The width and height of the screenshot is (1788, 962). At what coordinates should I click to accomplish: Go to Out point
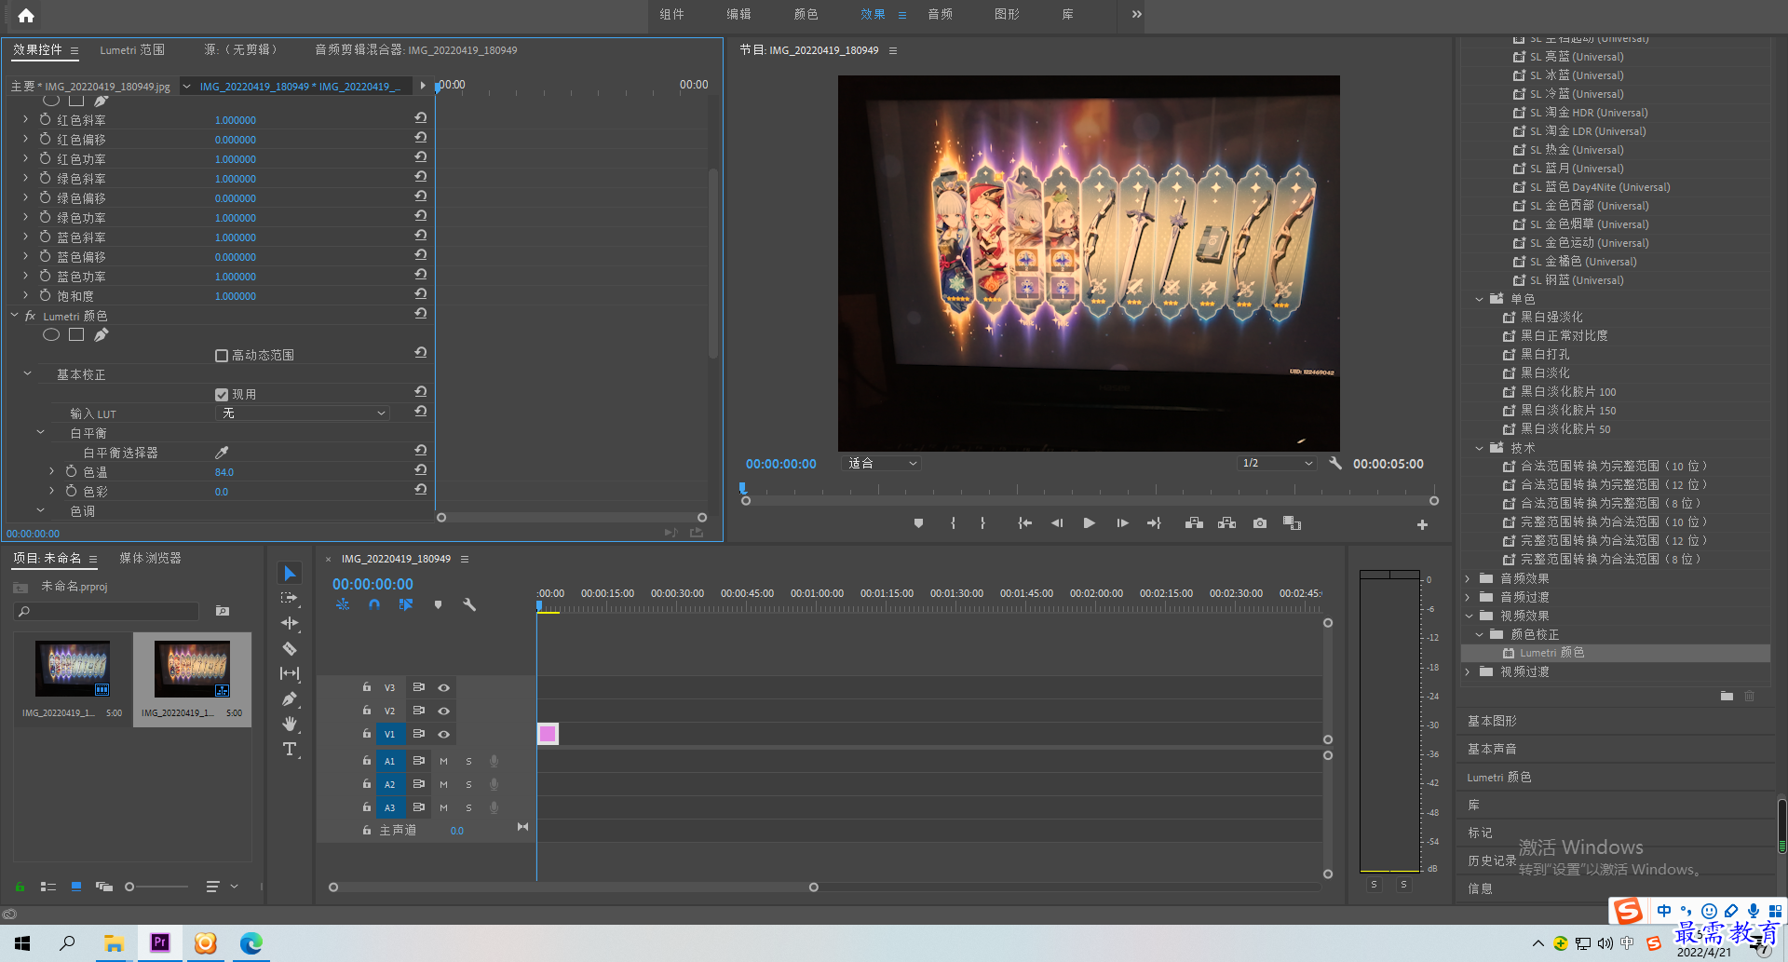[x=1154, y=523]
